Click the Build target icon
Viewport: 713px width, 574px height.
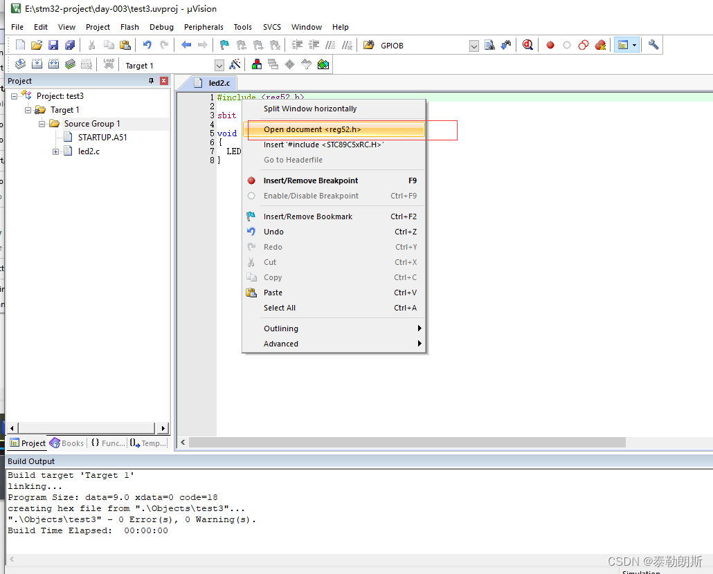click(x=37, y=64)
